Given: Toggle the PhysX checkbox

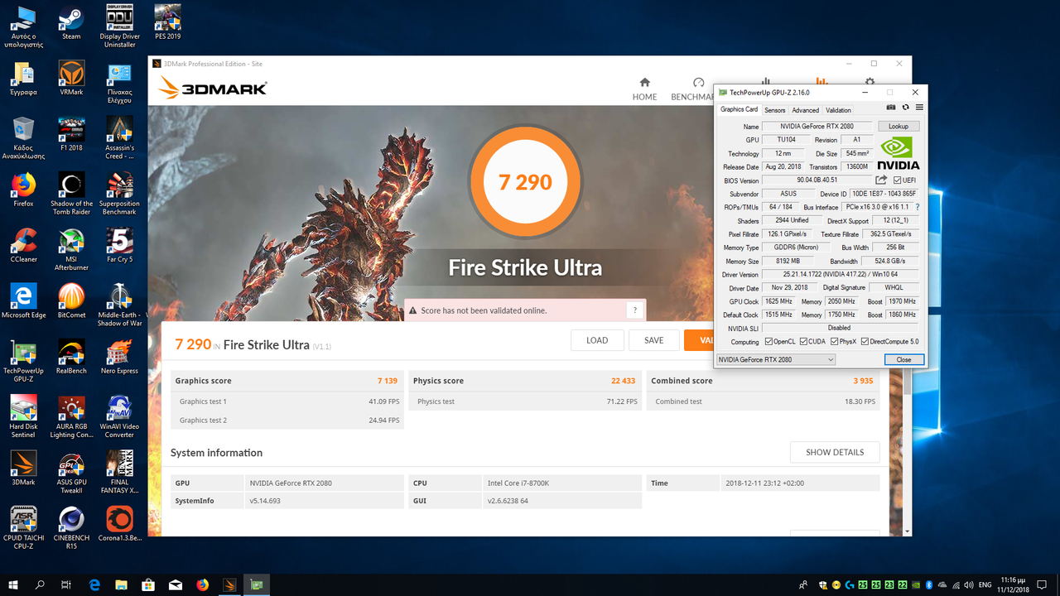Looking at the screenshot, I should 834,341.
